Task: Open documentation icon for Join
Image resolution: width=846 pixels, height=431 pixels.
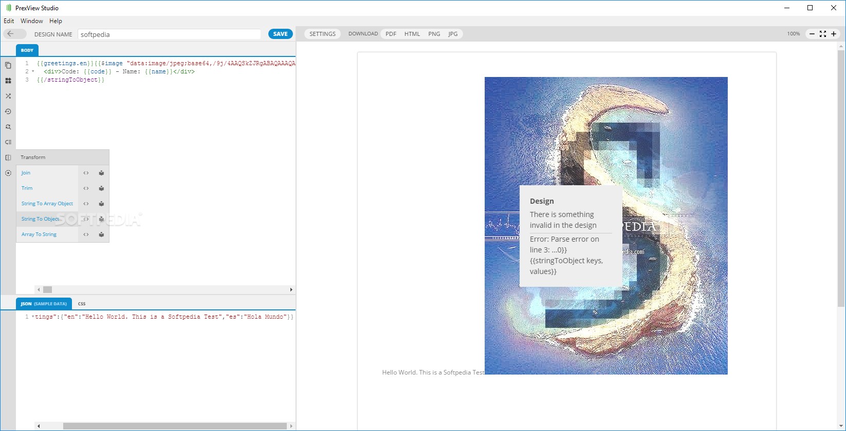Action: coord(101,173)
